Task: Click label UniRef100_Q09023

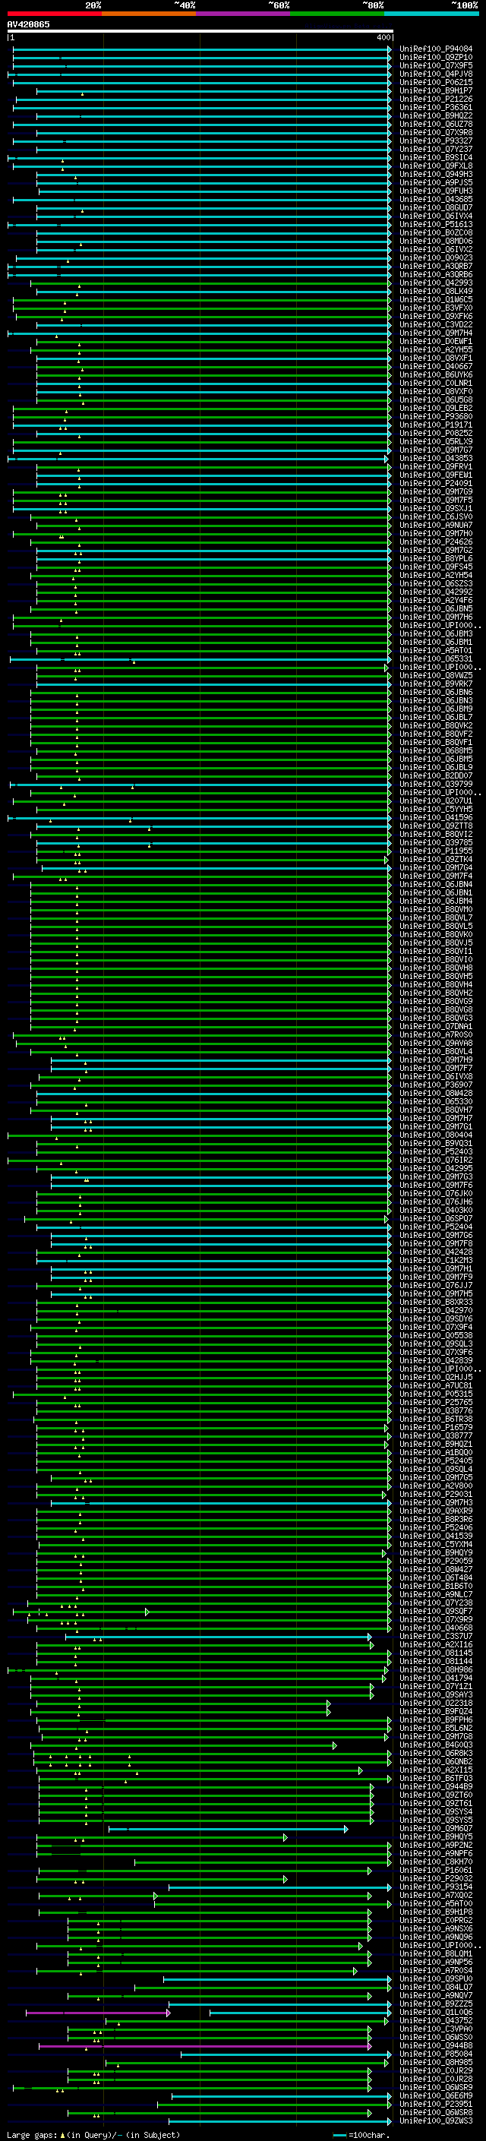Action: click(x=436, y=257)
